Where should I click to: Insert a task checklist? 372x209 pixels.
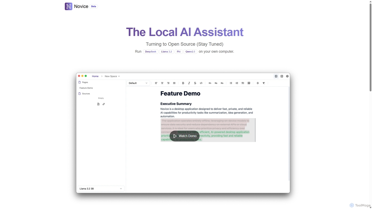(243, 83)
